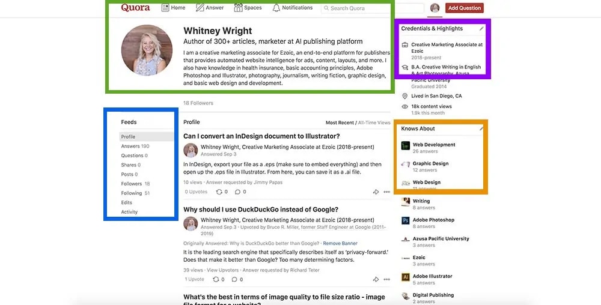Comment on the DuckDuckGo answer
Screen dimensions: 601x305
[x=237, y=279]
